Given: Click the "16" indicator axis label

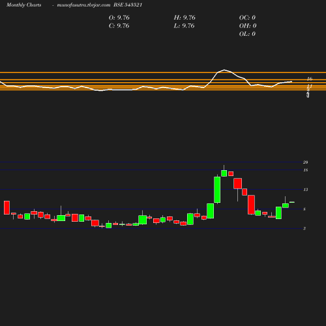Looking at the screenshot, I should (310, 79).
